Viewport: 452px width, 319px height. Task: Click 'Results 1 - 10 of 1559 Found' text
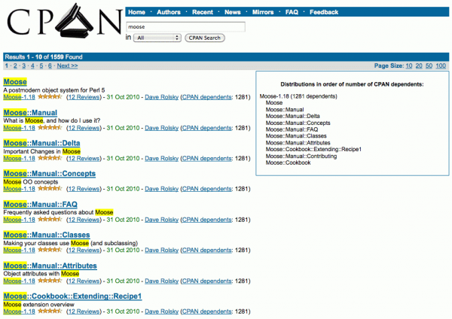44,57
